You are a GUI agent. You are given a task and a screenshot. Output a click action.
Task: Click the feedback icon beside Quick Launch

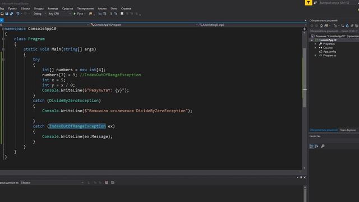(315, 3)
